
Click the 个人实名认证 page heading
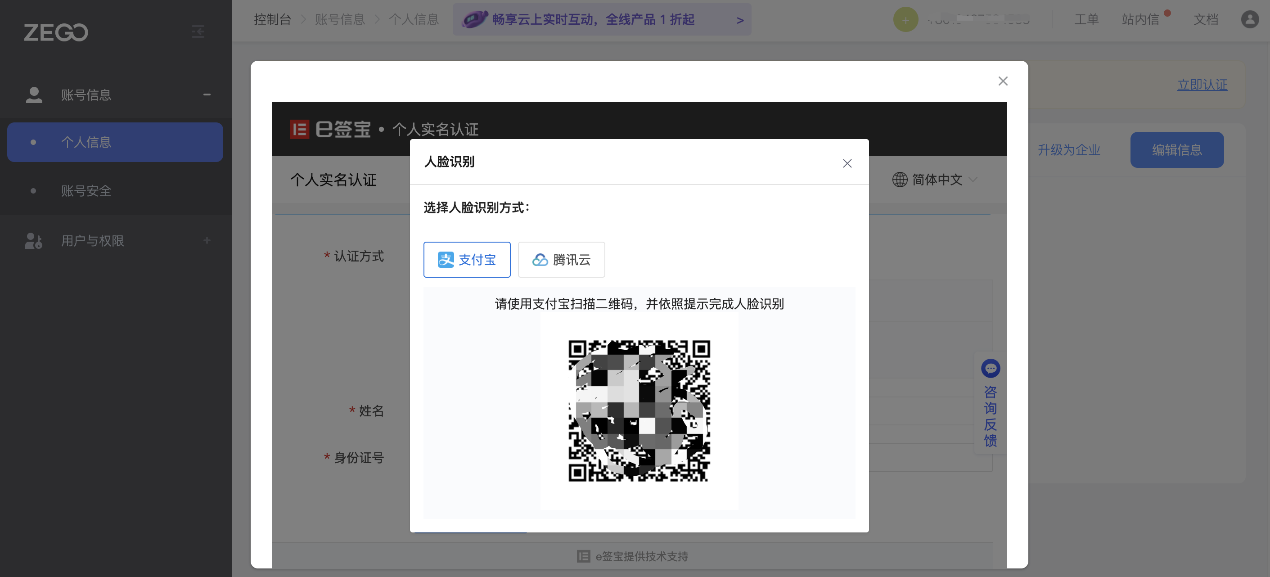pos(333,180)
